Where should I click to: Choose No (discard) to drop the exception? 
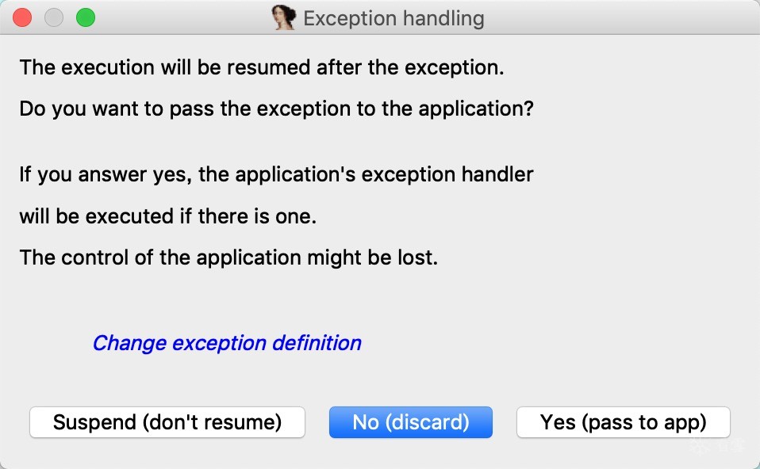click(x=410, y=422)
